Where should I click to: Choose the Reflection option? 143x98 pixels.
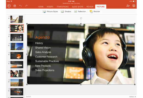click(x=80, y=11)
